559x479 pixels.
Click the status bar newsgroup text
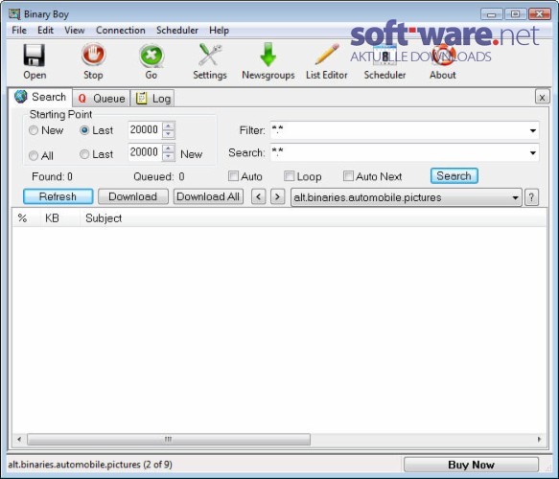[90, 465]
